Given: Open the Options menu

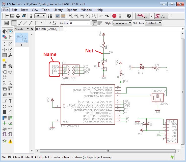Looking at the screenshot, I should click(x=72, y=10).
